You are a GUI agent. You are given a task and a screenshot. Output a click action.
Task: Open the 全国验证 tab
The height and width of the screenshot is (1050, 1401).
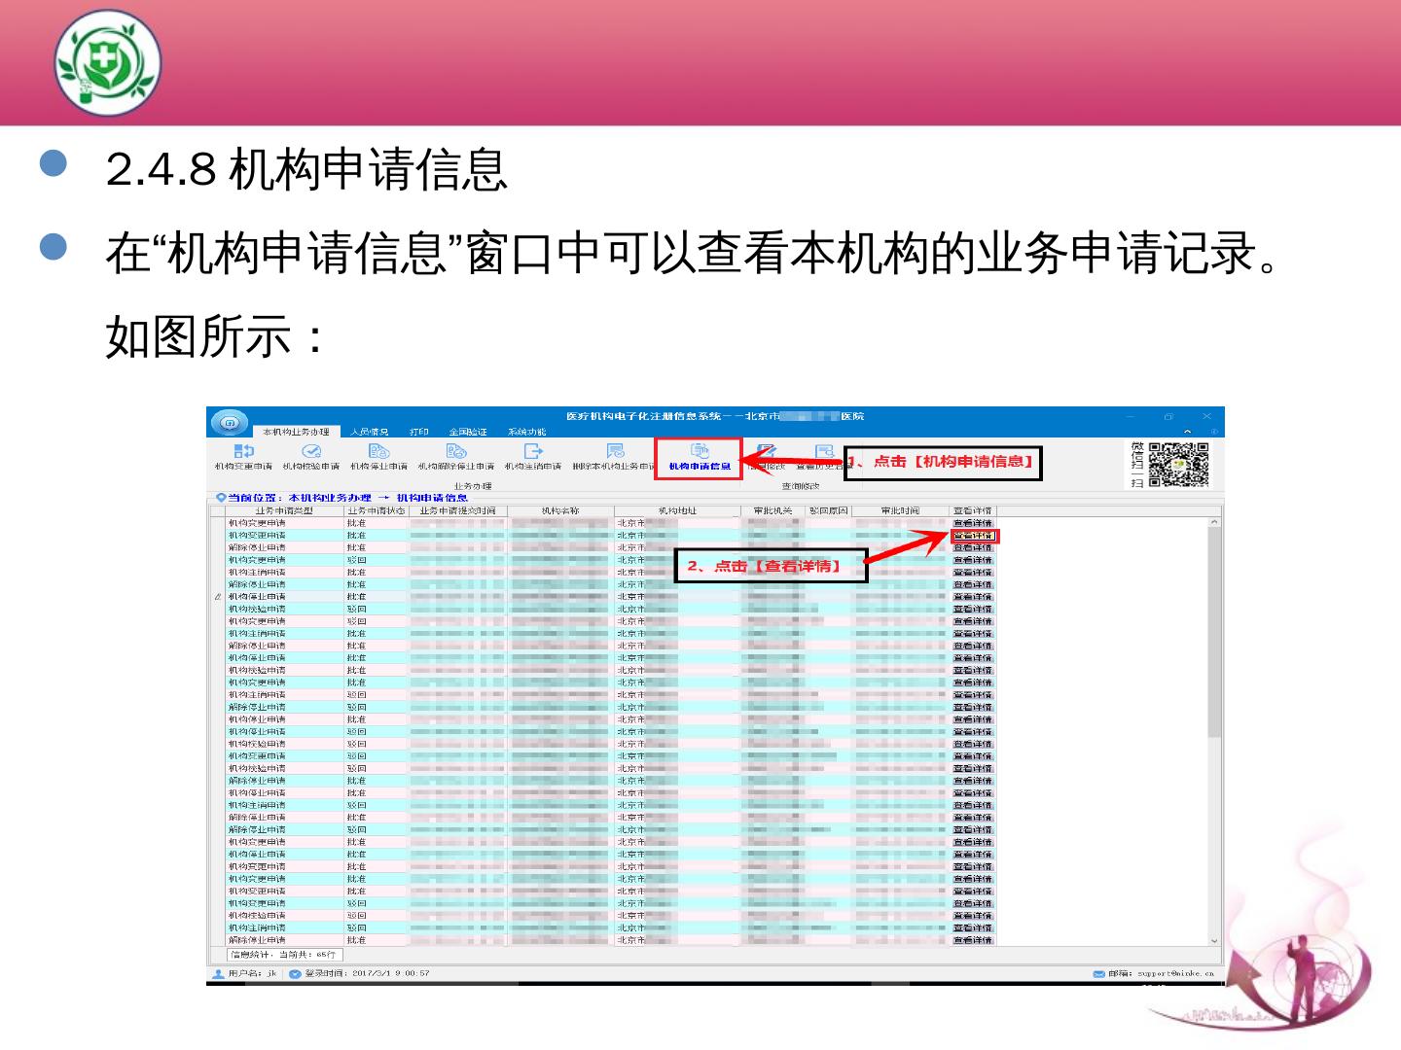click(x=468, y=432)
